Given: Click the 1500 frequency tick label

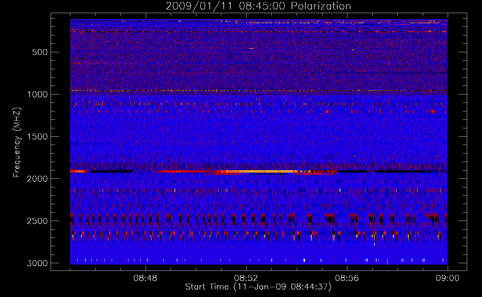Looking at the screenshot, I should (x=37, y=137).
